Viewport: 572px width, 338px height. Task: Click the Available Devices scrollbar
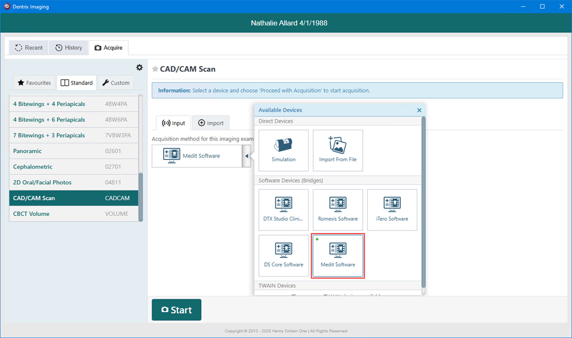(423, 201)
